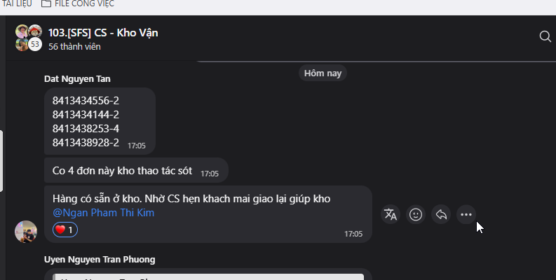The height and width of the screenshot is (280, 556).
Task: Click the heart reaction badge
Action: (x=65, y=230)
